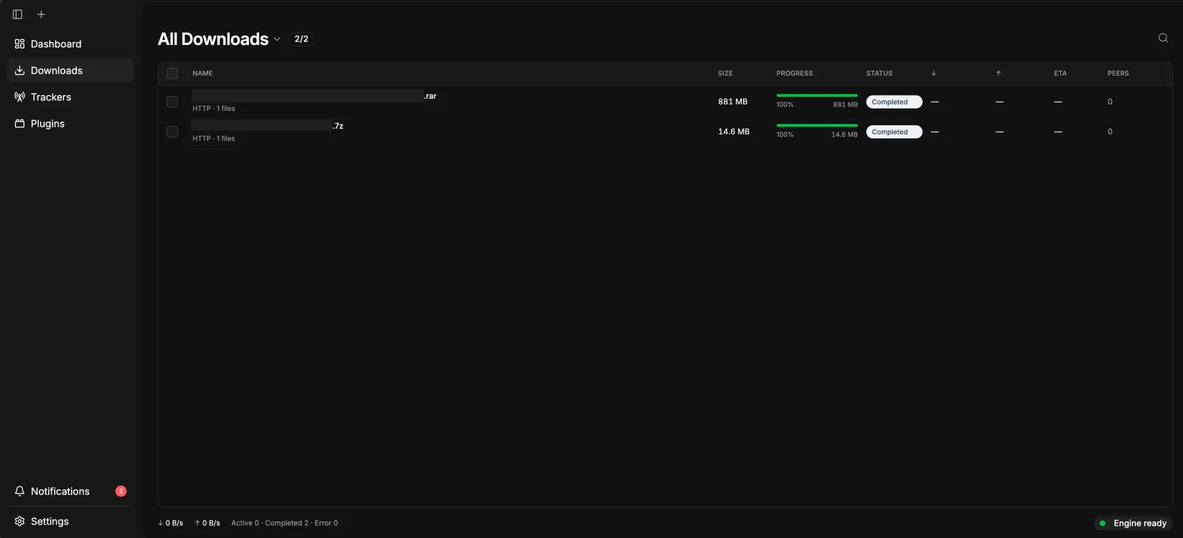Image resolution: width=1183 pixels, height=538 pixels.
Task: Click the ETA column header
Action: pyautogui.click(x=1060, y=73)
